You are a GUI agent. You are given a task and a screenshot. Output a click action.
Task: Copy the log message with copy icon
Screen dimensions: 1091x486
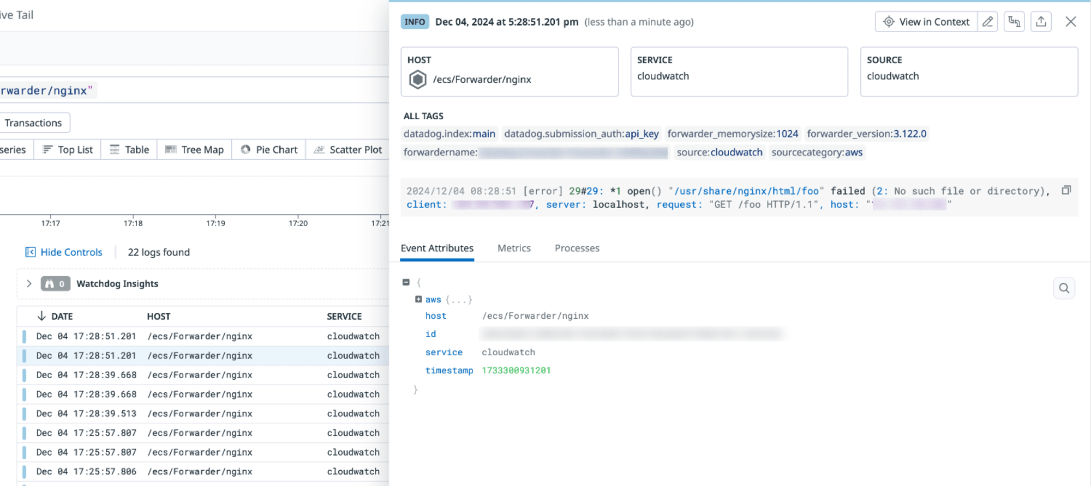click(1066, 190)
